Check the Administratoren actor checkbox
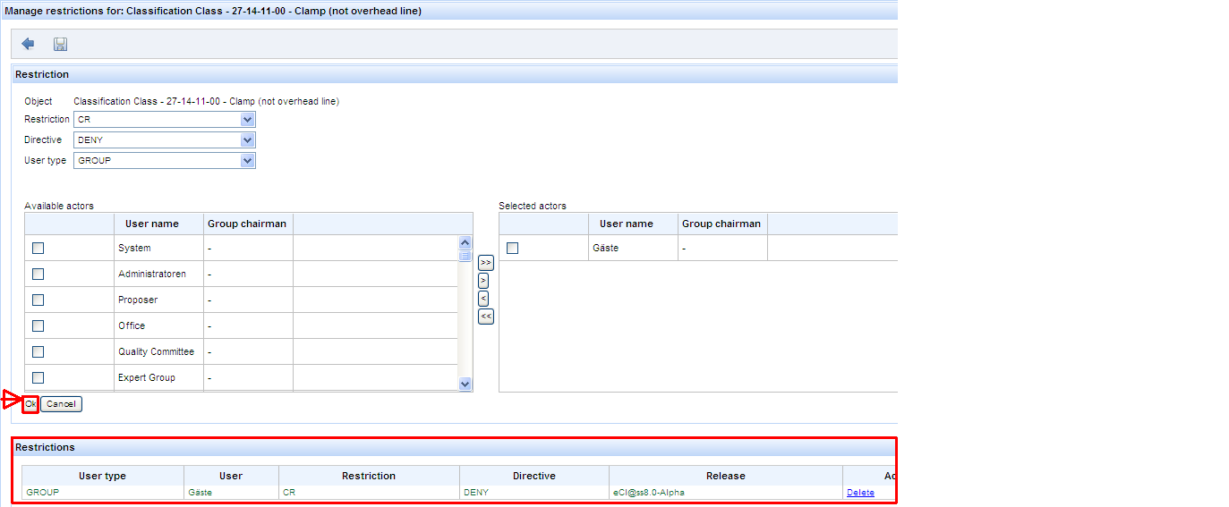The image size is (1229, 507). [38, 275]
